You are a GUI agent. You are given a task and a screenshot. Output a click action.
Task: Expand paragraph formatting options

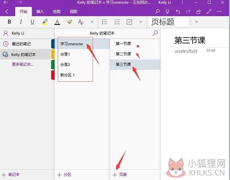pos(141,22)
